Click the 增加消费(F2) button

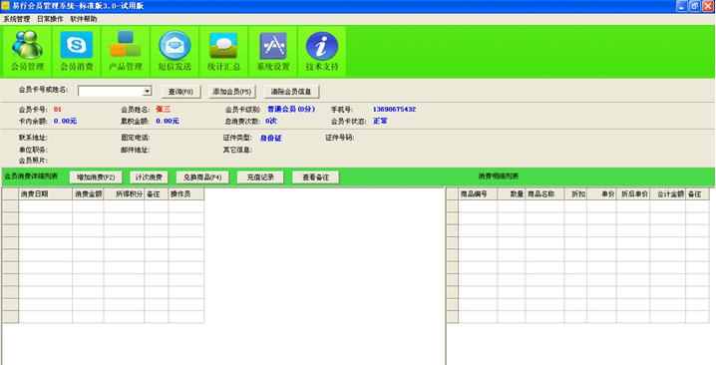pos(96,178)
